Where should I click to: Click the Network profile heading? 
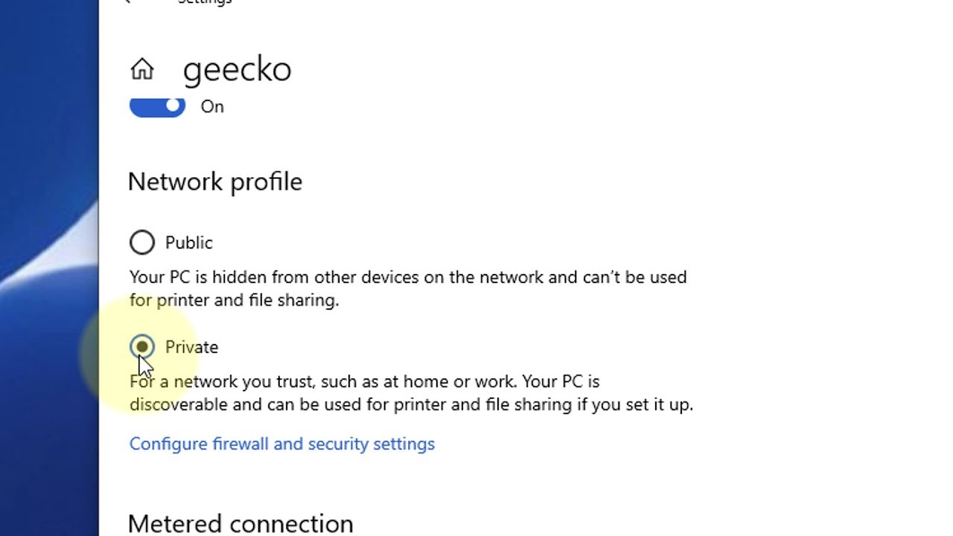(215, 182)
